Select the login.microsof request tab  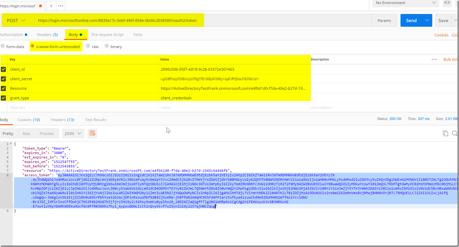coord(22,6)
